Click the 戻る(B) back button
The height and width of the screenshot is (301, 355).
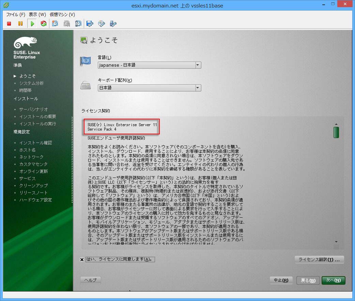coord(308,281)
